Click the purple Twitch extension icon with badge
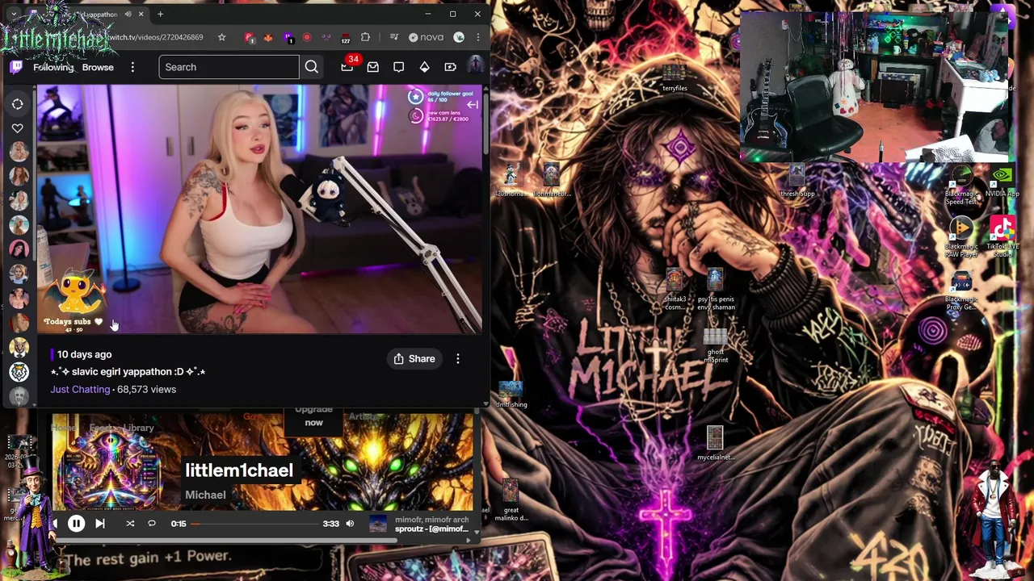Image resolution: width=1034 pixels, height=581 pixels. [x=288, y=37]
